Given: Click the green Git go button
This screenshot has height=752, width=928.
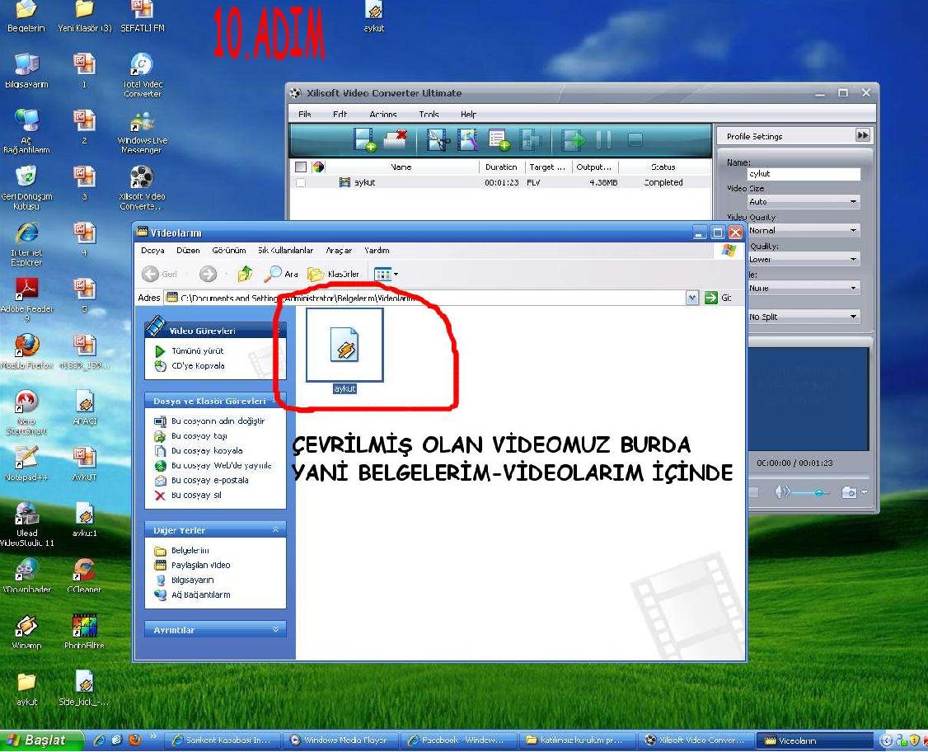Looking at the screenshot, I should click(719, 298).
